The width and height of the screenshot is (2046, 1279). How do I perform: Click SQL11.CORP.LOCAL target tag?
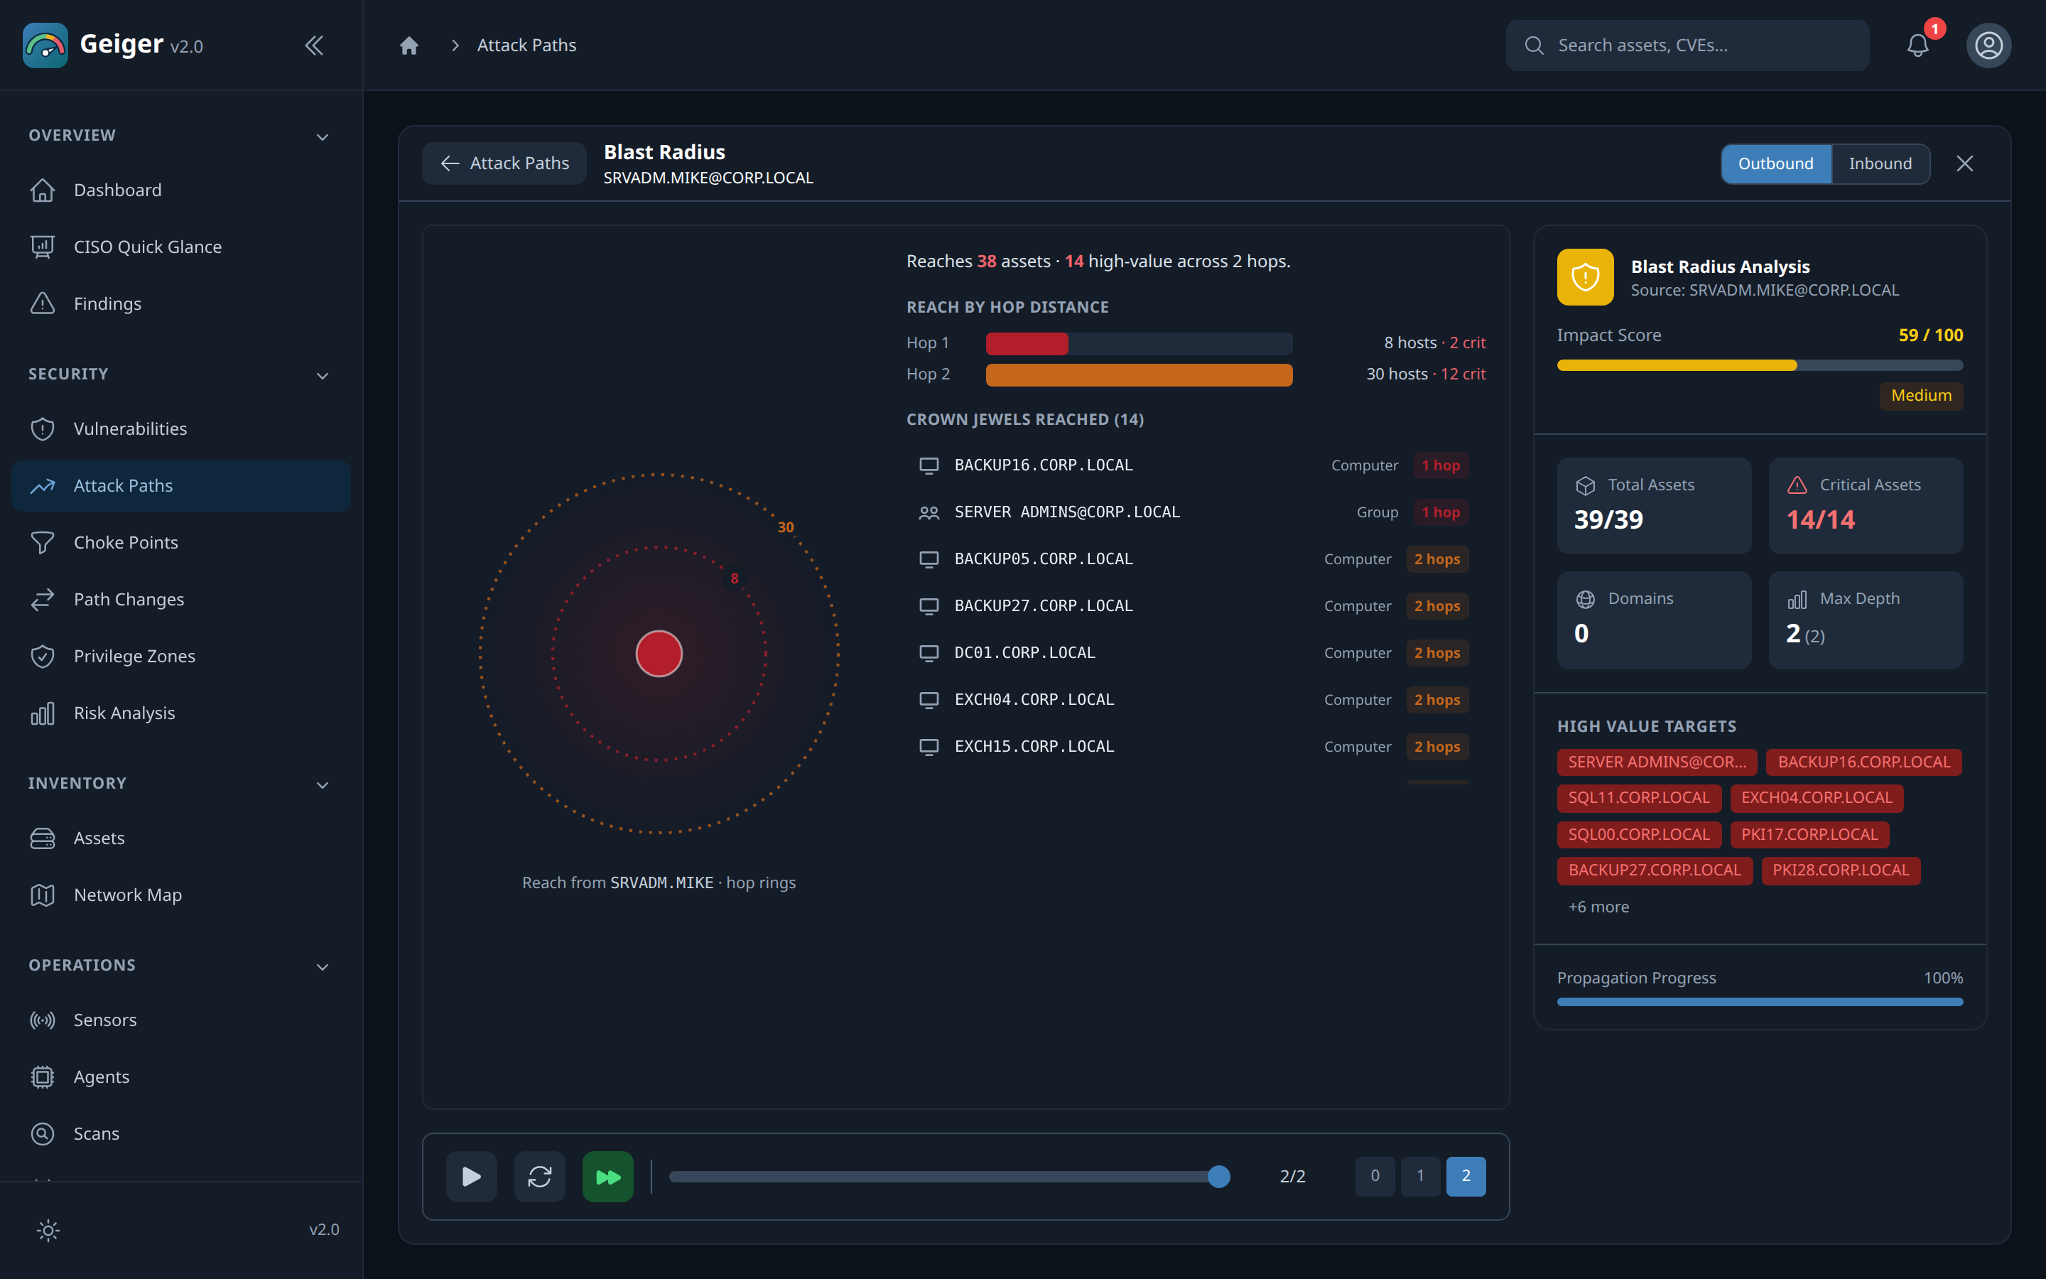coord(1638,798)
